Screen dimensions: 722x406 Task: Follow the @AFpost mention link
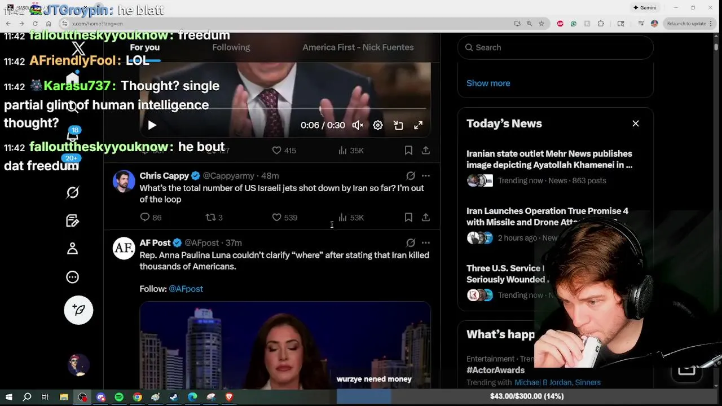point(186,289)
